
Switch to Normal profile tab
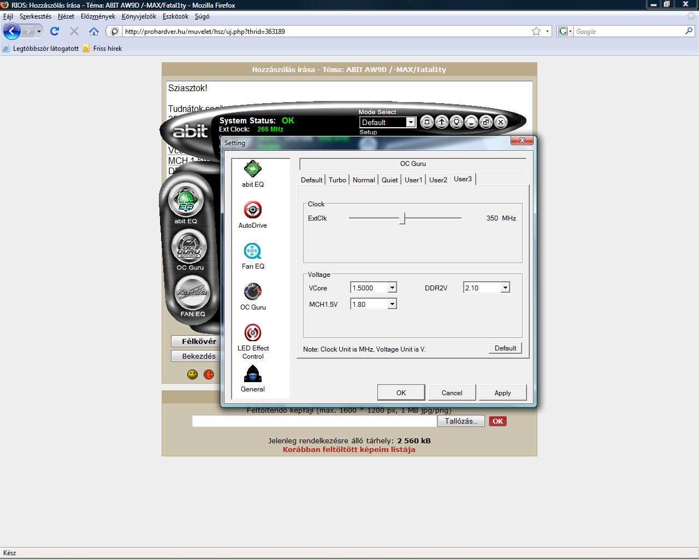[x=364, y=180]
